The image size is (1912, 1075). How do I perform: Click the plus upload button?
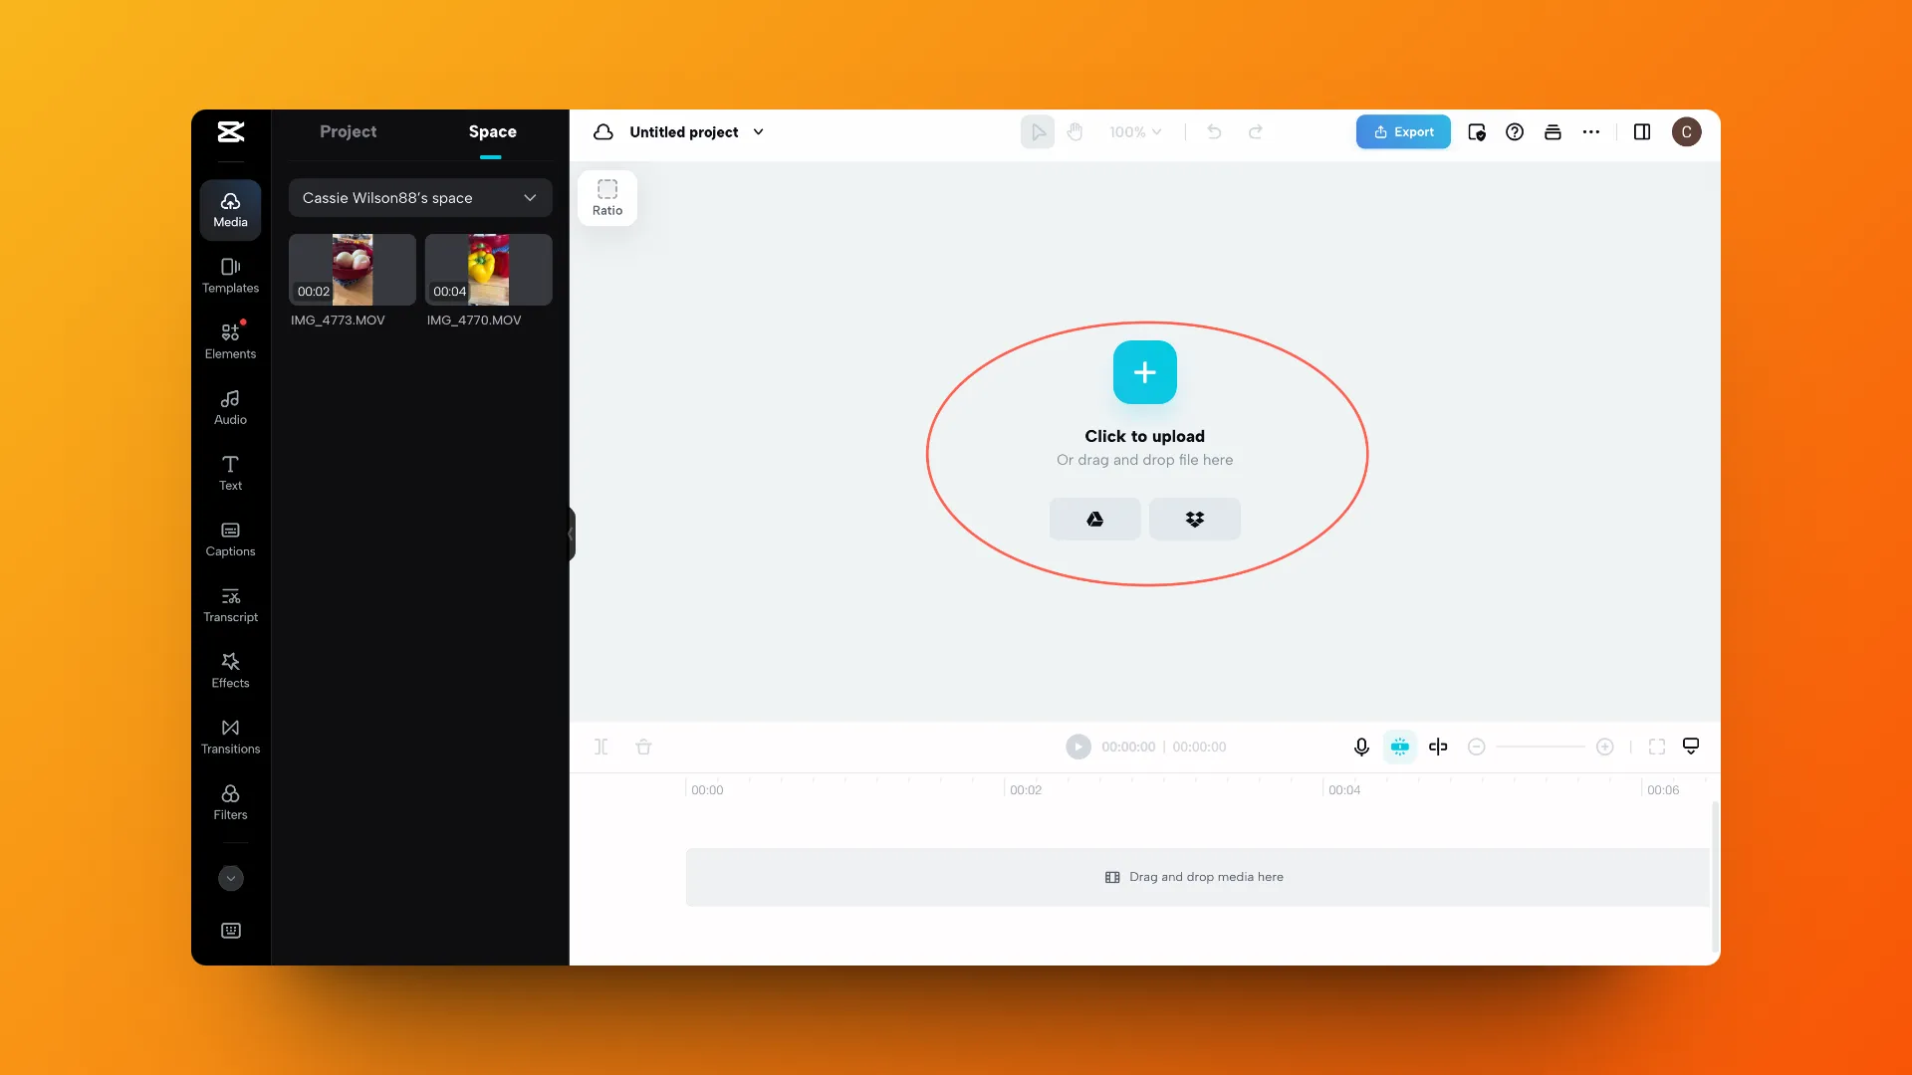tap(1145, 372)
